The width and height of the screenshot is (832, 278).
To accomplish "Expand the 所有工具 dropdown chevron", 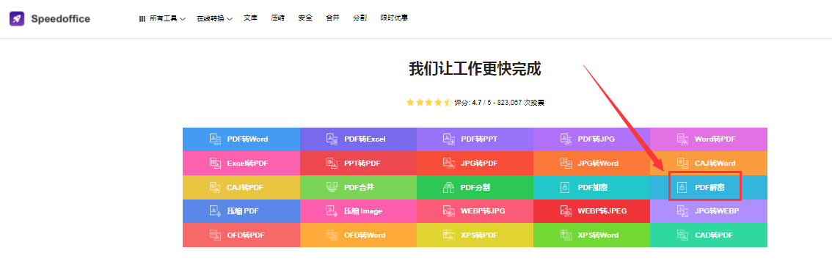I will (183, 19).
